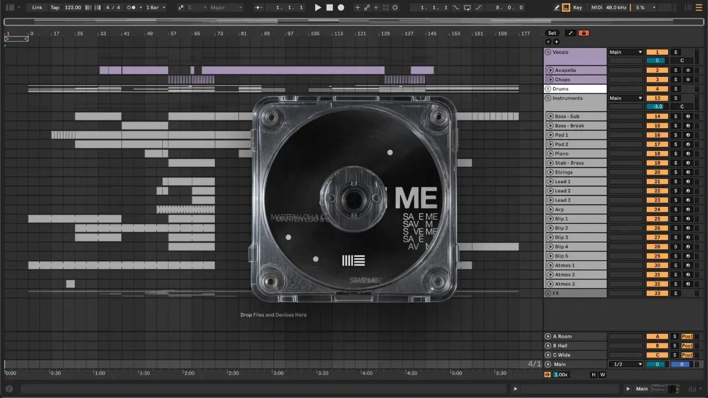Arm the Chops track for recording
This screenshot has width=708, height=398.
tap(688, 80)
